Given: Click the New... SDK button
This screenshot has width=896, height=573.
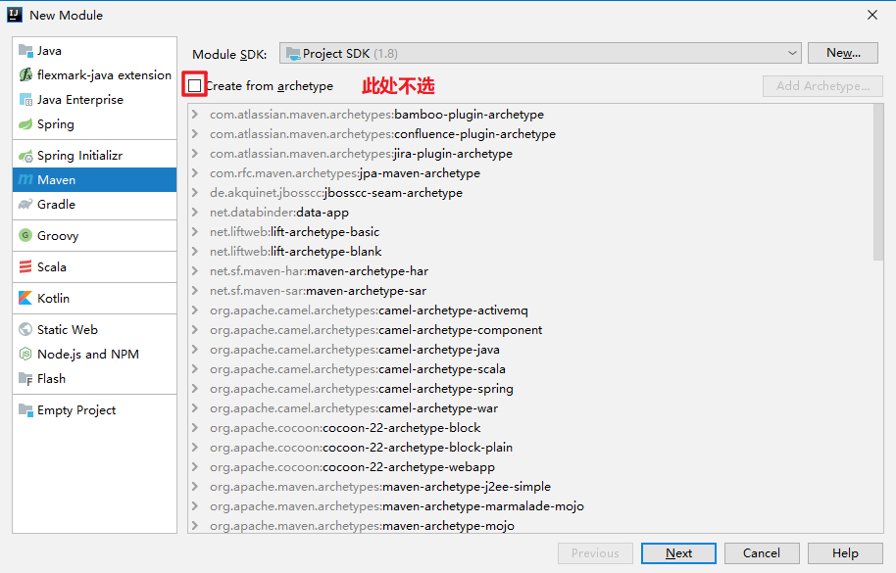Looking at the screenshot, I should pos(843,53).
